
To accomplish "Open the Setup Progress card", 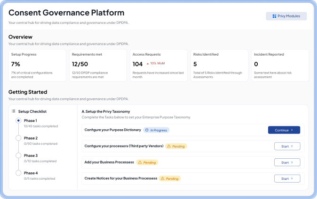I will [37, 66].
